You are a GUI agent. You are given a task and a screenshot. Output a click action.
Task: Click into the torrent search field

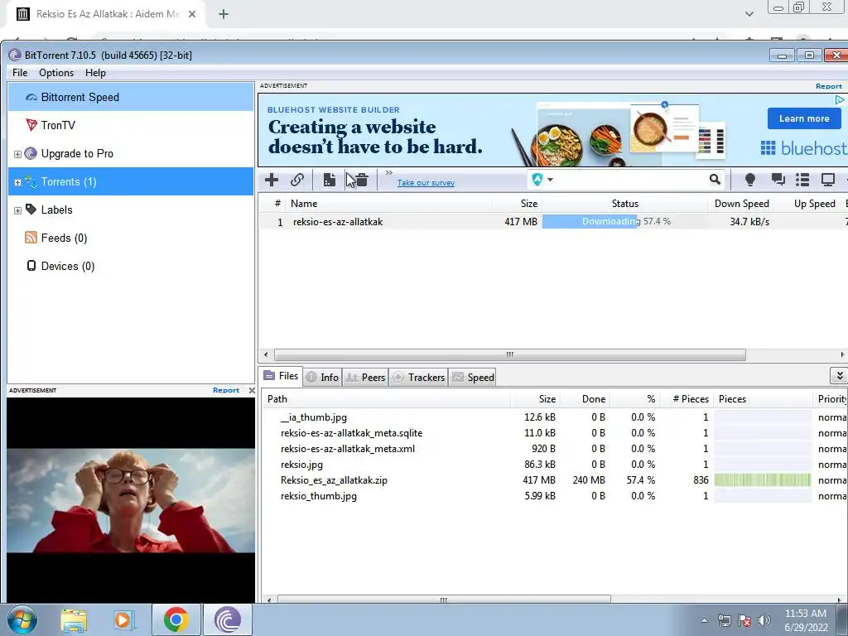click(x=630, y=180)
